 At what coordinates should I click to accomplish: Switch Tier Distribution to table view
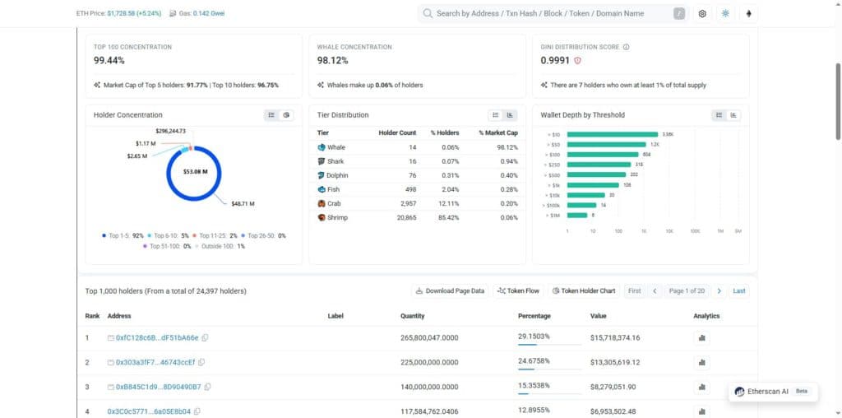coord(496,115)
